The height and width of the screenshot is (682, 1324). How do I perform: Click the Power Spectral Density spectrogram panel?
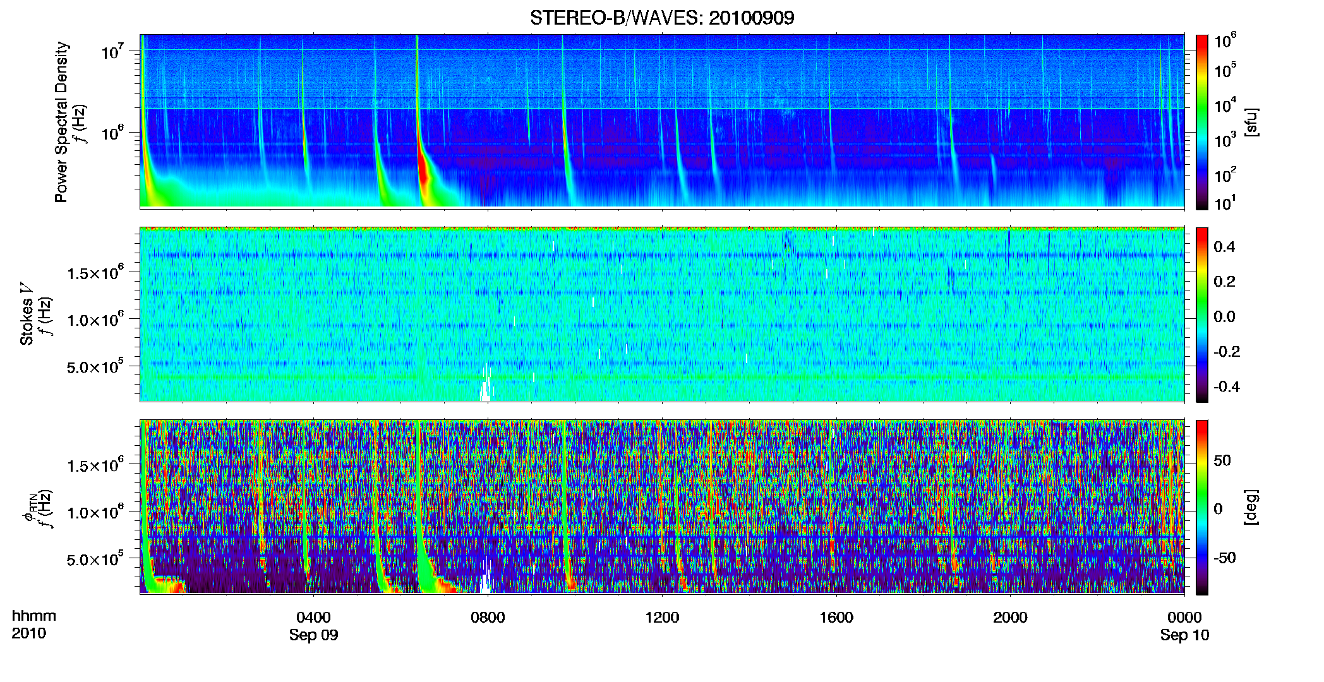tap(662, 121)
